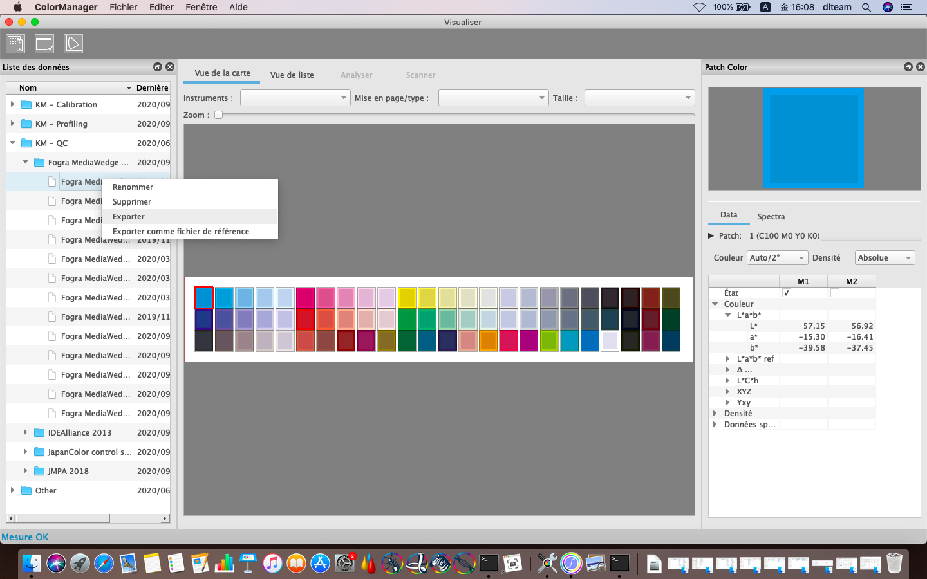Expand the JapanColor control folder
927x579 pixels.
click(25, 452)
